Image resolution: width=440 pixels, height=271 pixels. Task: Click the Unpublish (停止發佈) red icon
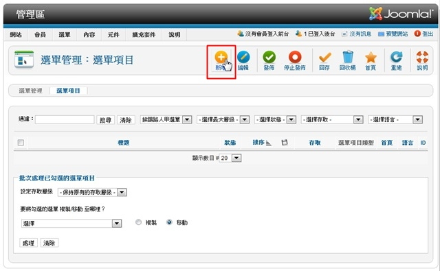[295, 57]
